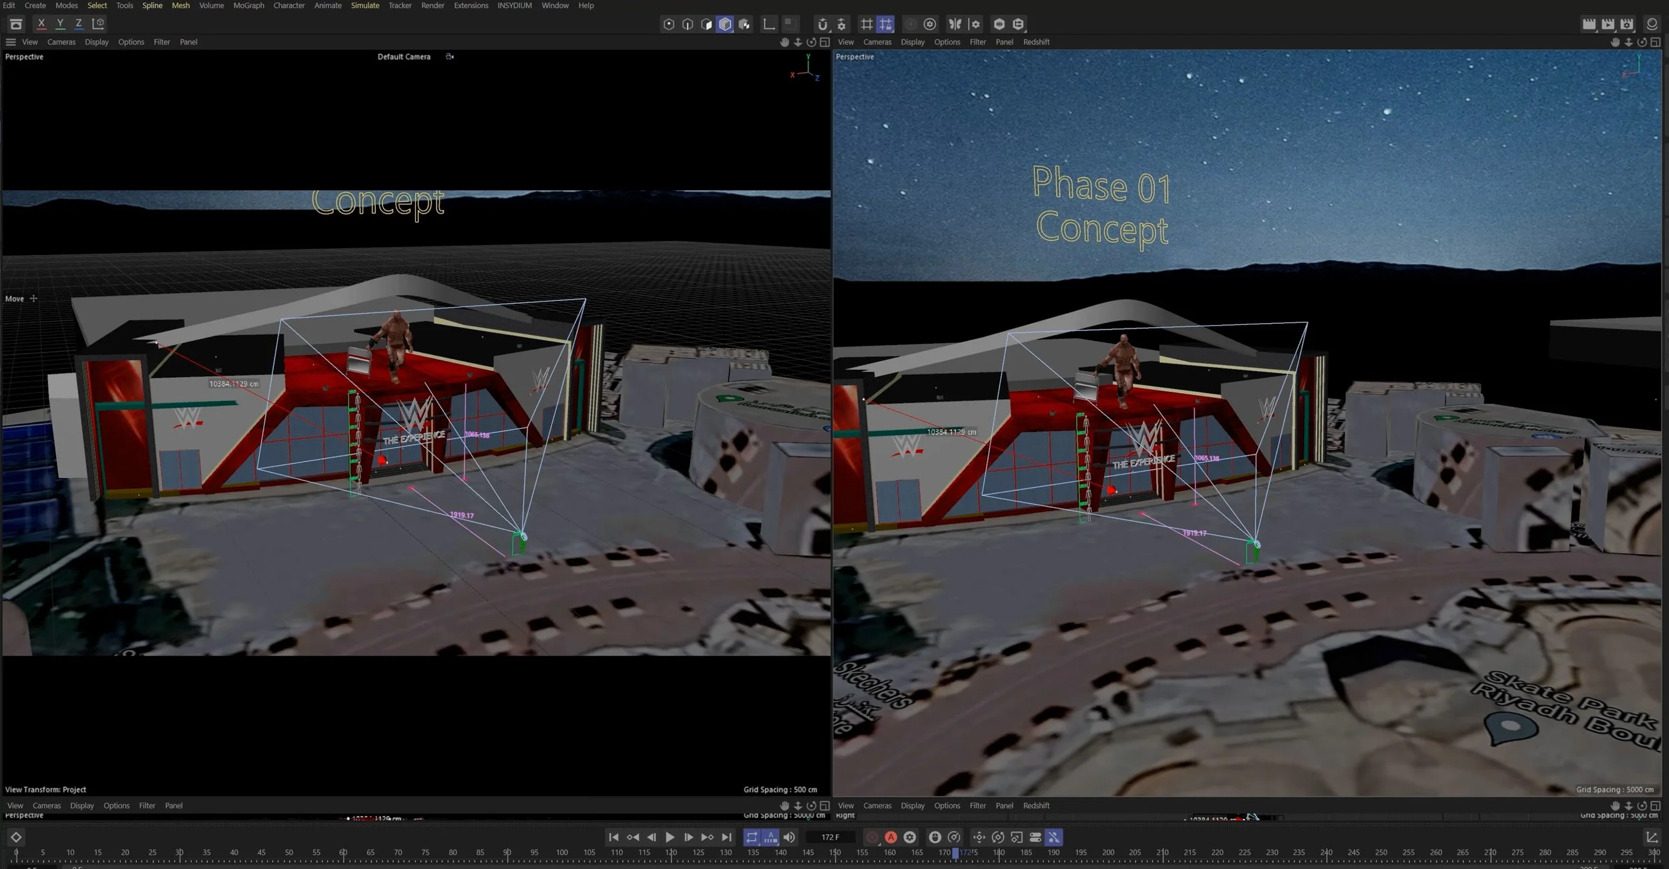Image resolution: width=1669 pixels, height=869 pixels.
Task: Click the 172 F frame field
Action: 830,837
